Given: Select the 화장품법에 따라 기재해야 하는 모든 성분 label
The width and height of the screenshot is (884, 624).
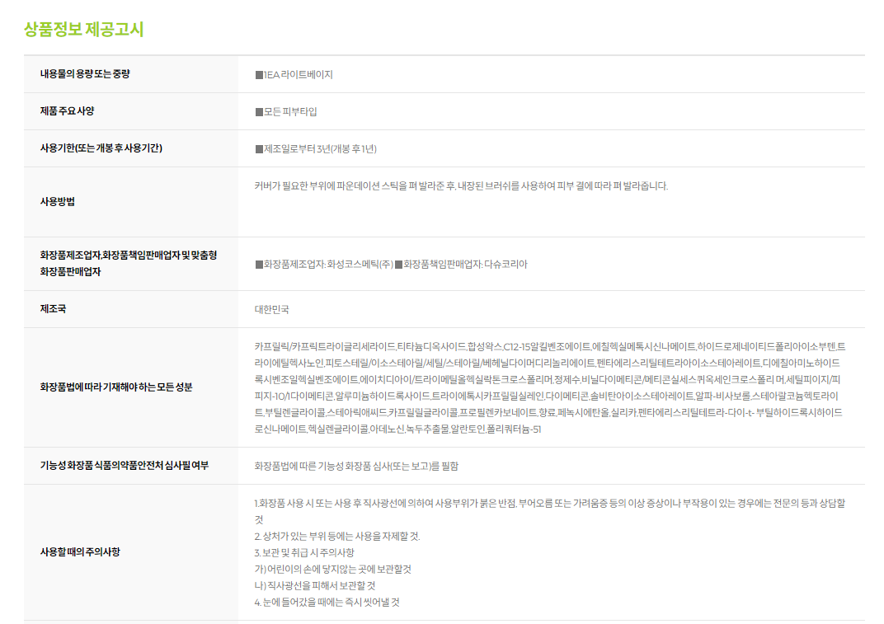Looking at the screenshot, I should click(x=116, y=387).
